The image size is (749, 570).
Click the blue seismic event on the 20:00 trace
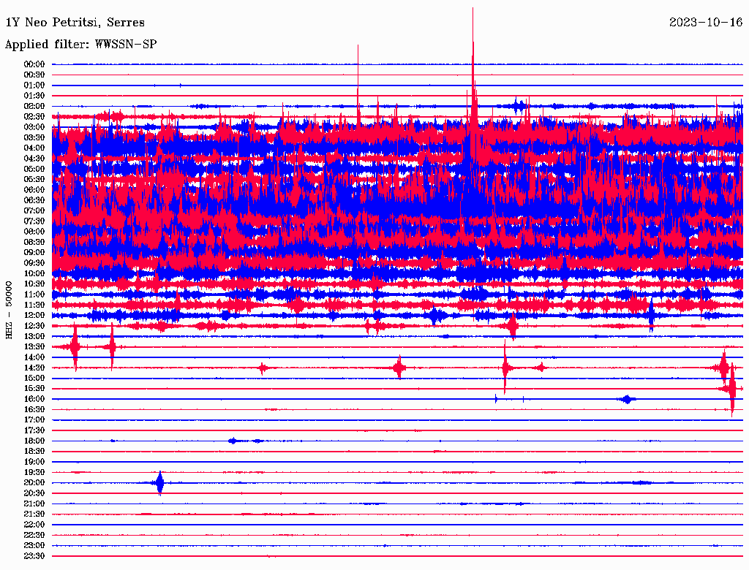160,482
